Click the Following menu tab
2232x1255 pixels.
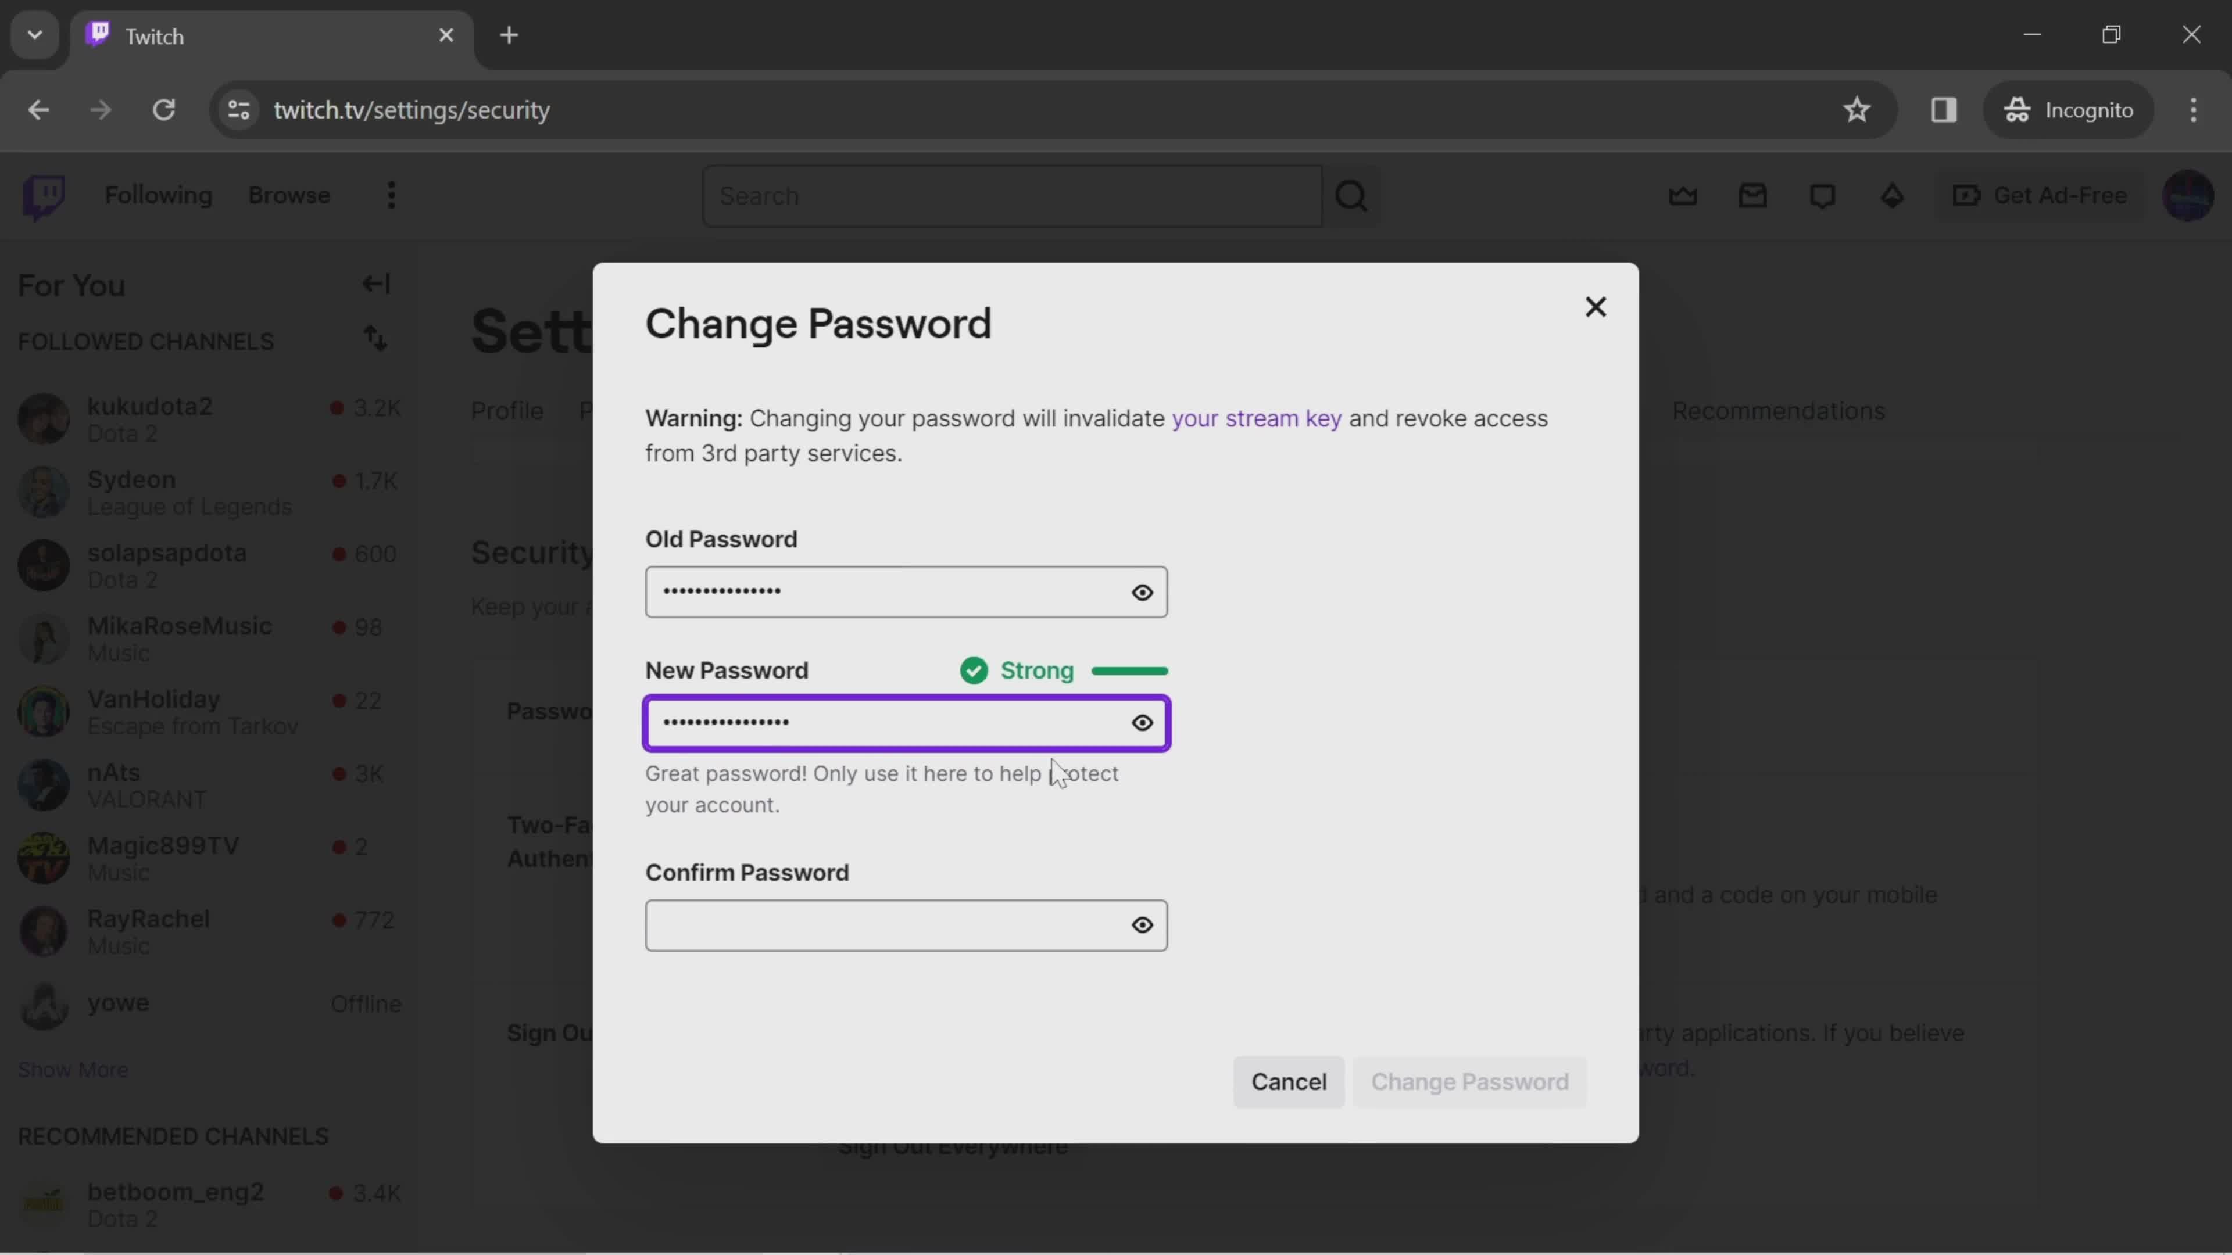158,195
